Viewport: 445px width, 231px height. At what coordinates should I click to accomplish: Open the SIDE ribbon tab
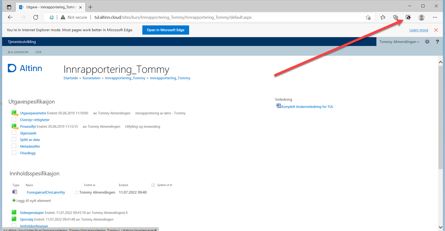(38, 52)
